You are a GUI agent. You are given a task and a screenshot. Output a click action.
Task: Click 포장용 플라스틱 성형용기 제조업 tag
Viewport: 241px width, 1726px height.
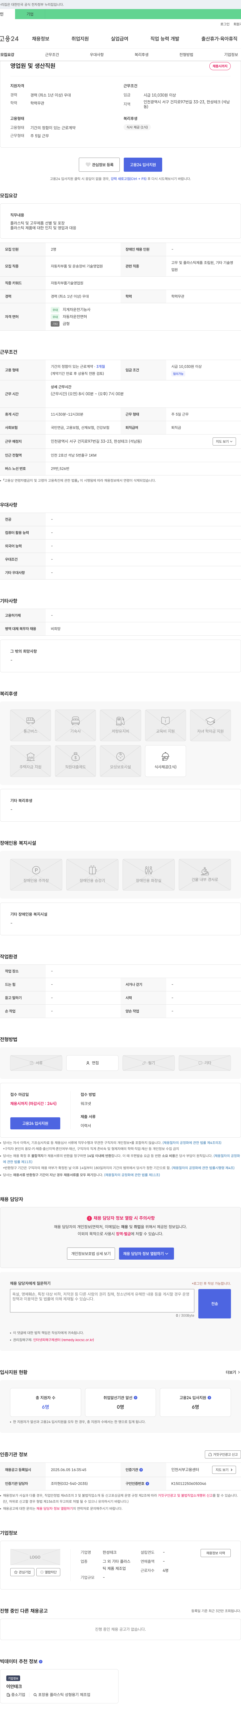pos(62,1695)
